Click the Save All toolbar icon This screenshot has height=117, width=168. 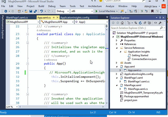click(35, 11)
